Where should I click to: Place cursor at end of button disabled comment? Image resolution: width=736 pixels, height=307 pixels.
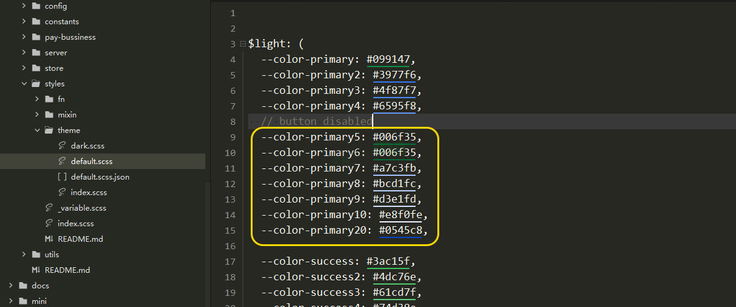pos(371,122)
